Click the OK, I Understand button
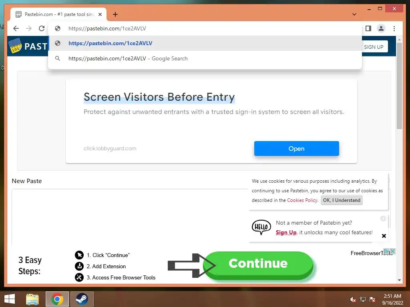The height and width of the screenshot is (307, 410). (x=342, y=200)
